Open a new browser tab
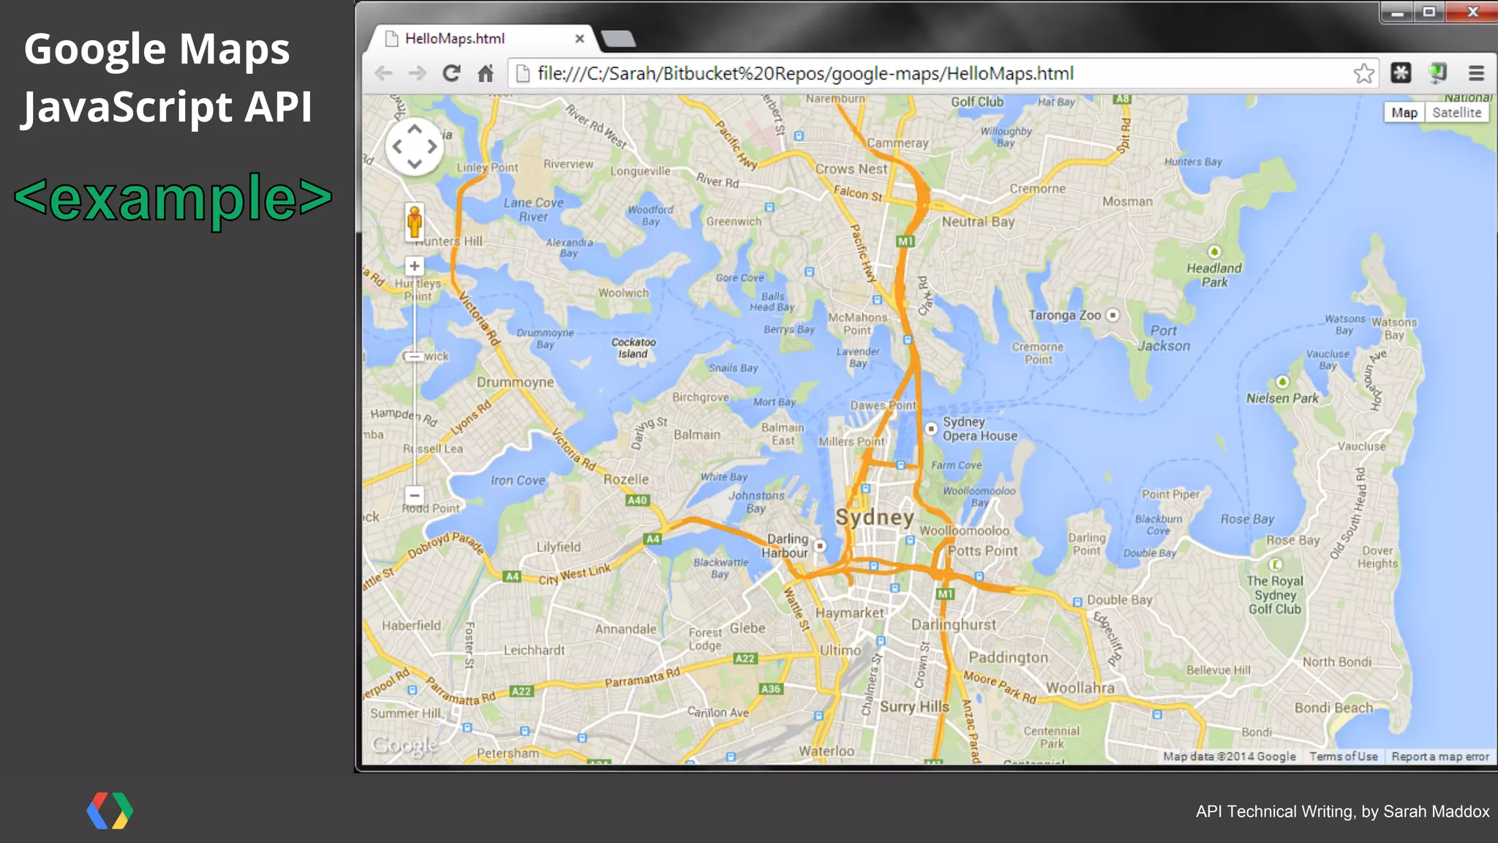Image resolution: width=1498 pixels, height=843 pixels. click(x=618, y=39)
